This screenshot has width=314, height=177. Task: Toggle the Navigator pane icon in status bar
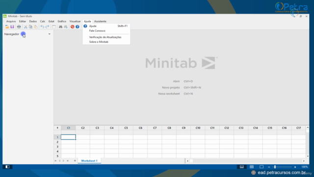pyautogui.click(x=7, y=167)
